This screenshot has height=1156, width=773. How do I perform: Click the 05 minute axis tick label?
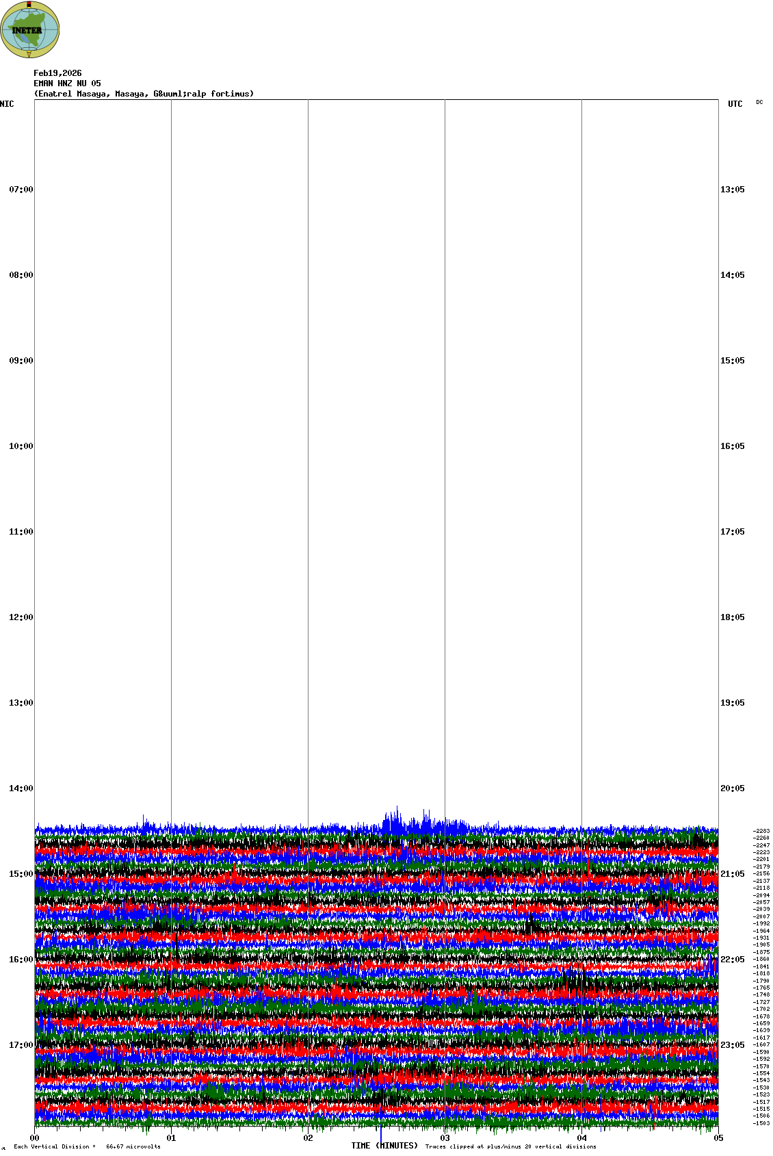718,1138
